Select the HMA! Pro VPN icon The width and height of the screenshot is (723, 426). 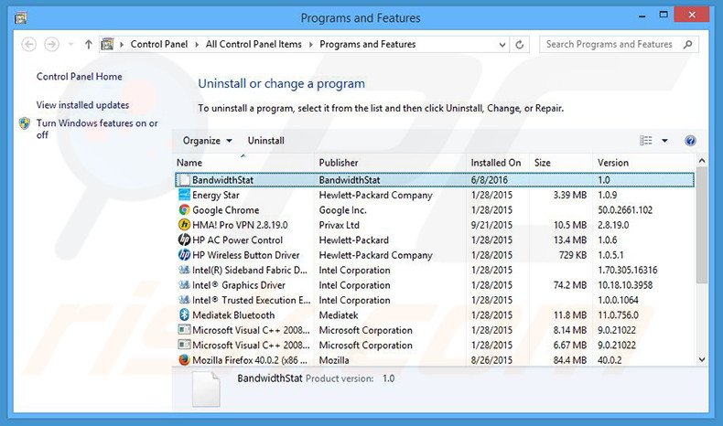point(185,225)
